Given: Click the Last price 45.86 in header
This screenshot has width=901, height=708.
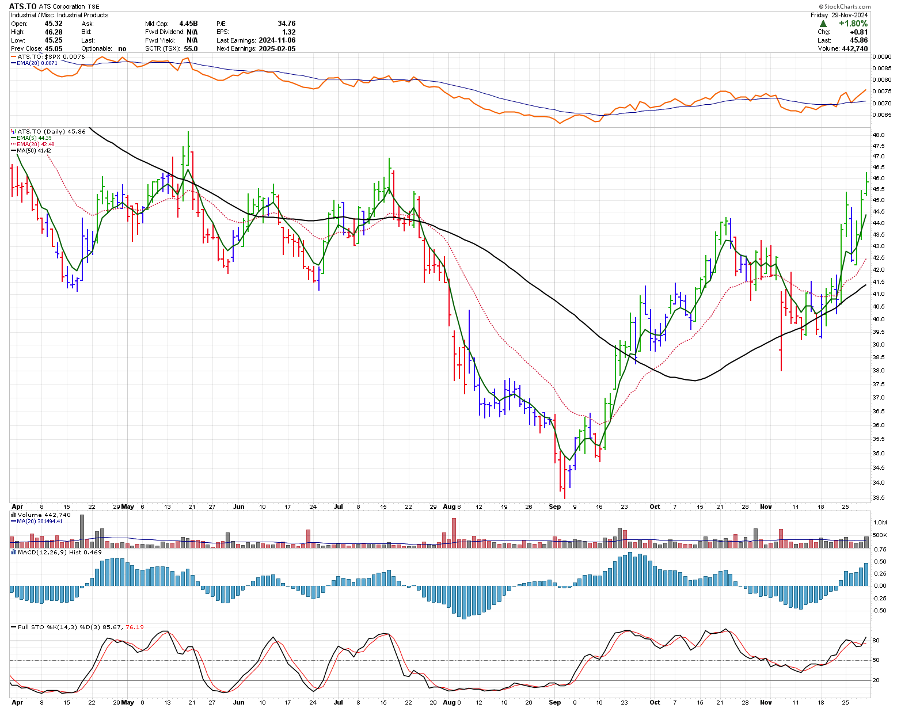Looking at the screenshot, I should [x=859, y=40].
